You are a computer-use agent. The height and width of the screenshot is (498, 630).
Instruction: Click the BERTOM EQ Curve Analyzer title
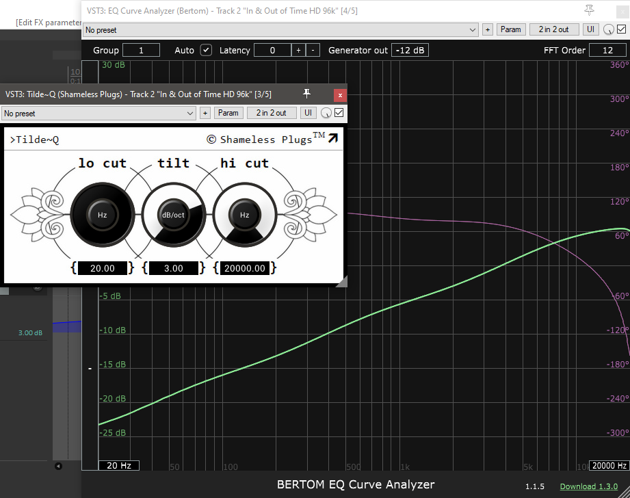pyautogui.click(x=356, y=484)
